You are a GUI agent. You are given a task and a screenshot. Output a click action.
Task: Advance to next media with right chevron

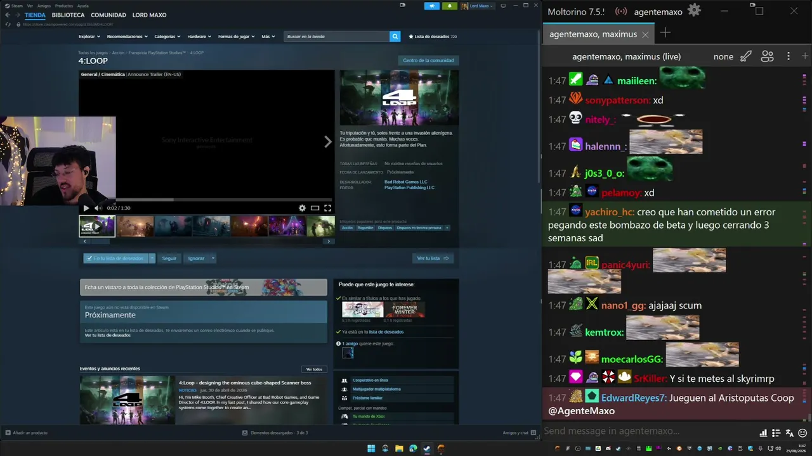pyautogui.click(x=327, y=142)
